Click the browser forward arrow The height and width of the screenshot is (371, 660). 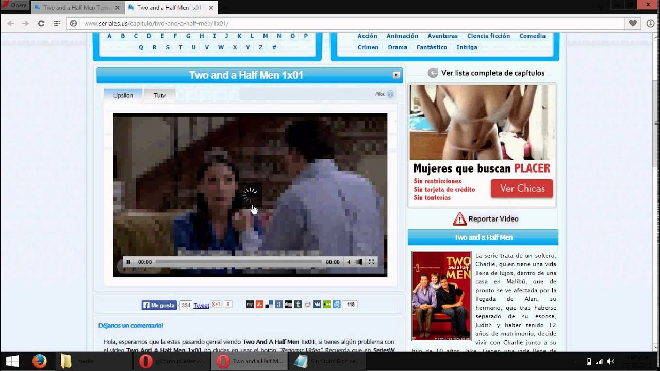(x=25, y=23)
